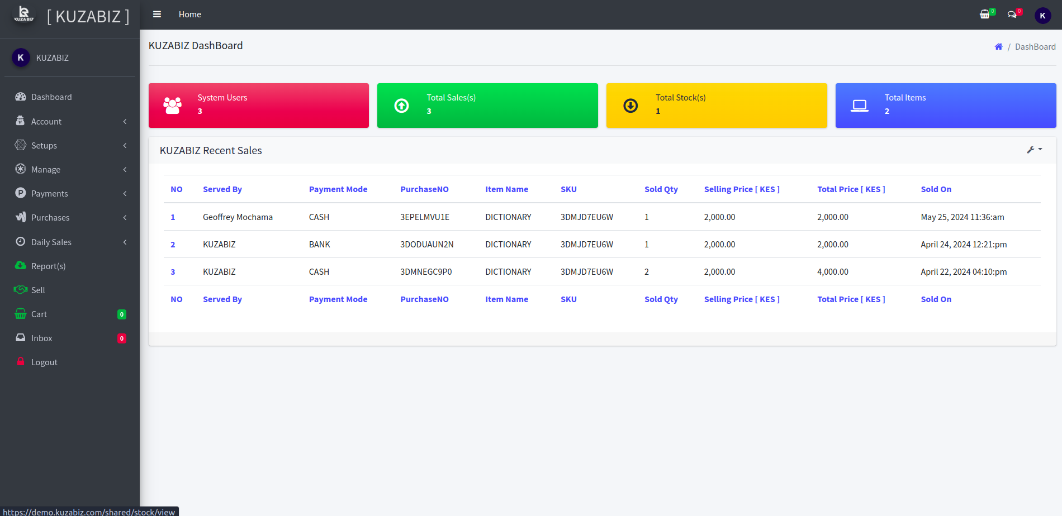Toggle the hamburger sidebar menu icon
Screen dimensions: 1062x516
[157, 15]
